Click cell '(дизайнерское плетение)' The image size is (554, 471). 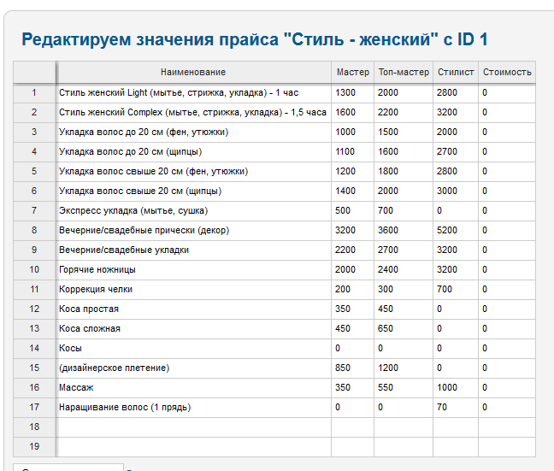coord(193,368)
